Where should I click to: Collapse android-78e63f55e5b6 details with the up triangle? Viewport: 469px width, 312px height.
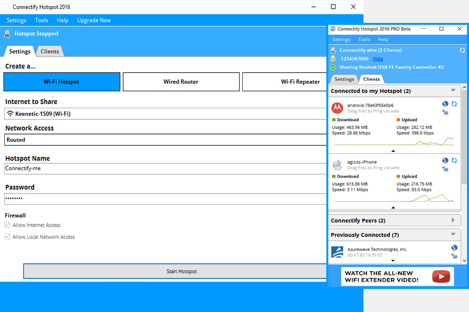pos(393,151)
